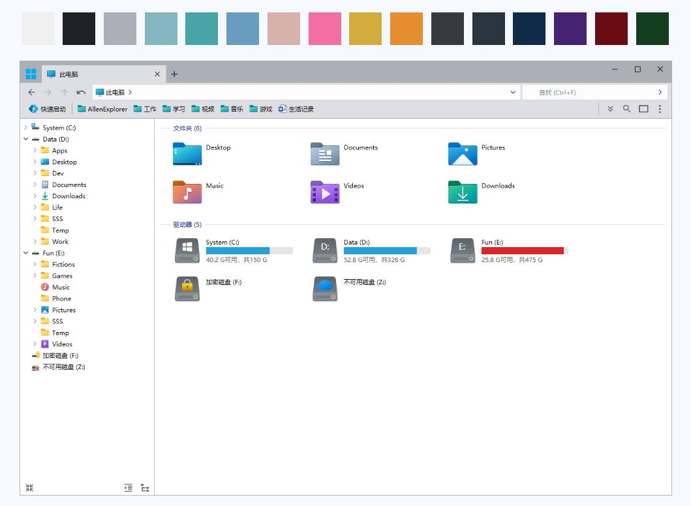The width and height of the screenshot is (691, 506).
Task: Open the AllenExplorer bookmark
Action: [x=102, y=109]
